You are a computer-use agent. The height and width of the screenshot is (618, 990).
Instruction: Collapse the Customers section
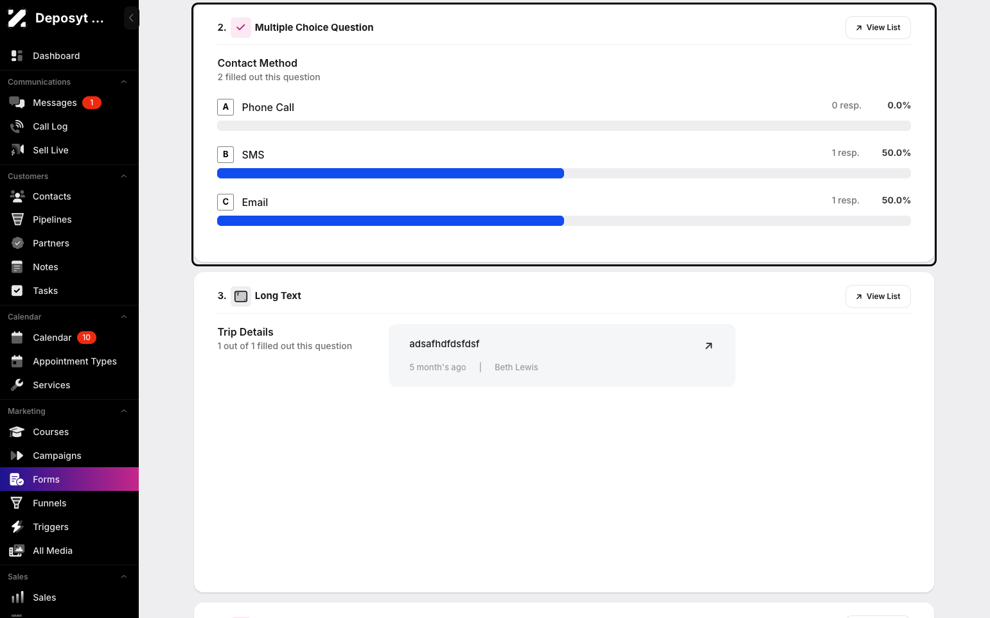pyautogui.click(x=124, y=176)
